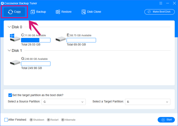The height and width of the screenshot is (126, 178).
Task: Open the Target Partition dropdown
Action: pyautogui.click(x=148, y=102)
